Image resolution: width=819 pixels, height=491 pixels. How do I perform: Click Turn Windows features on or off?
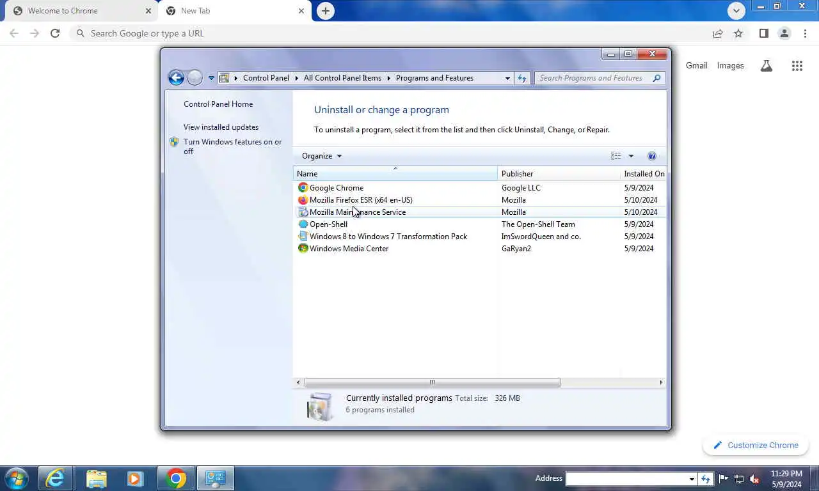[232, 146]
